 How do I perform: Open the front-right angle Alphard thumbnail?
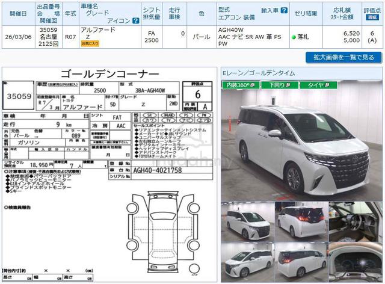click(248, 221)
